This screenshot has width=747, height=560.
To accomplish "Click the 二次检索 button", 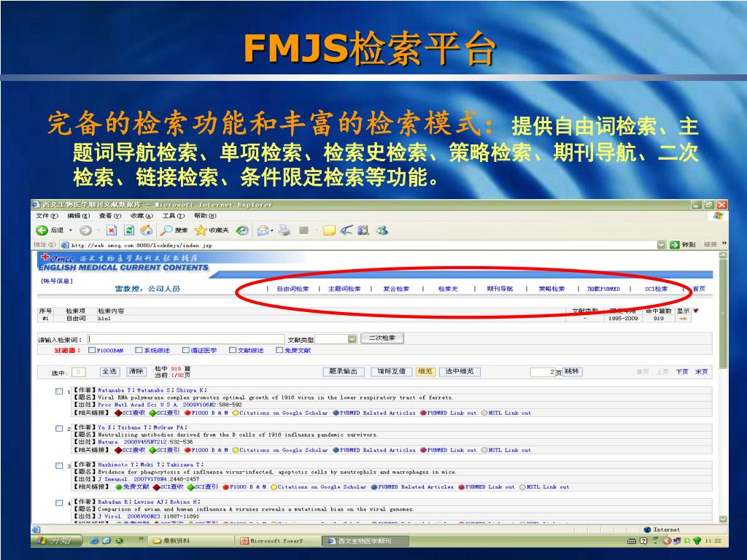I will click(x=382, y=338).
